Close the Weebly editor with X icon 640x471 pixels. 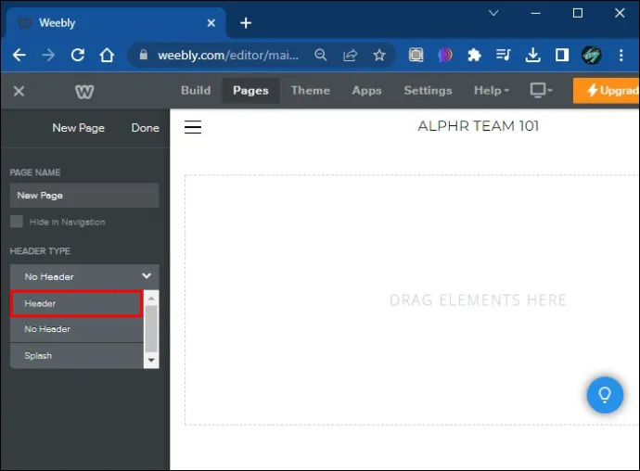click(x=19, y=91)
